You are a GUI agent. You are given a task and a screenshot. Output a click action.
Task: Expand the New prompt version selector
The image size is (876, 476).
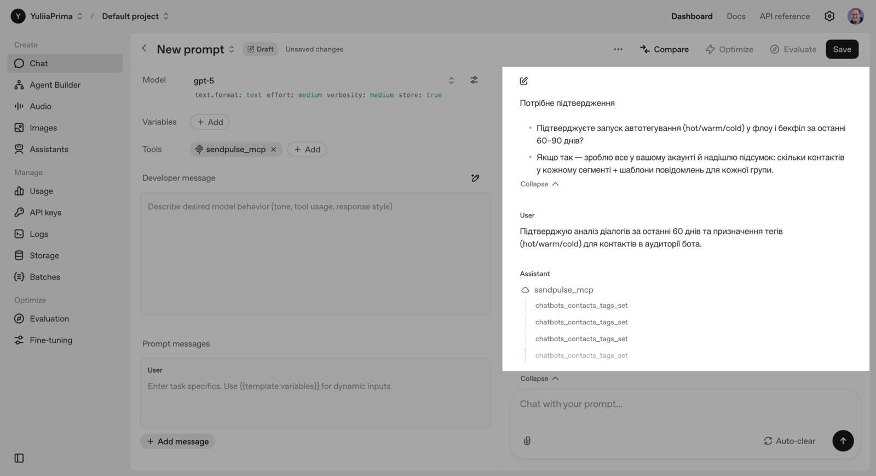pos(232,49)
